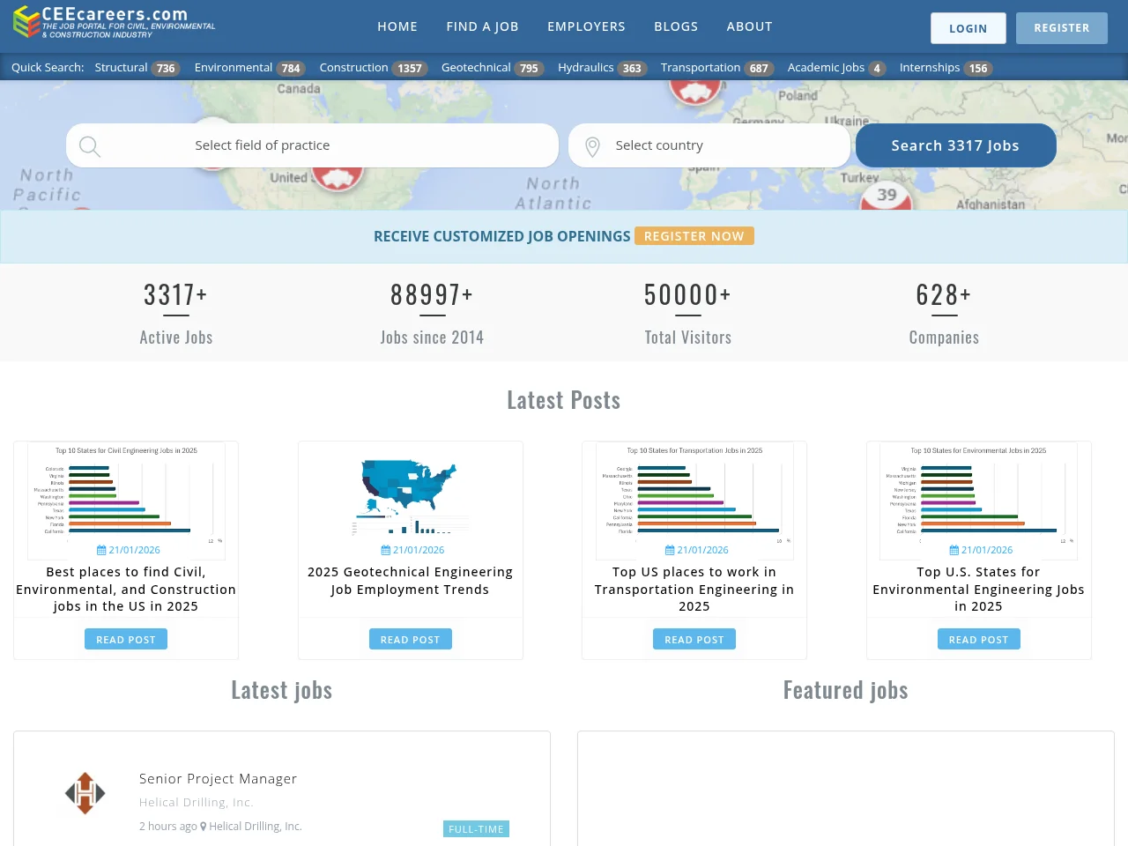Screen dimensions: 1128x846
Task: Quick search Internships
Action: 946,68
